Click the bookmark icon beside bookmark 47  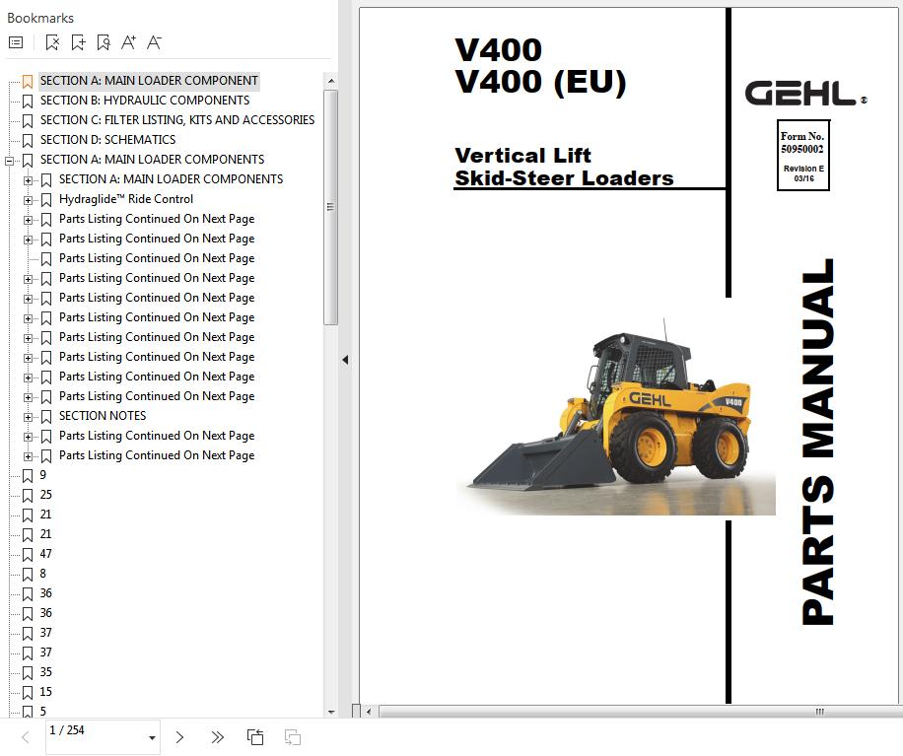pos(28,555)
